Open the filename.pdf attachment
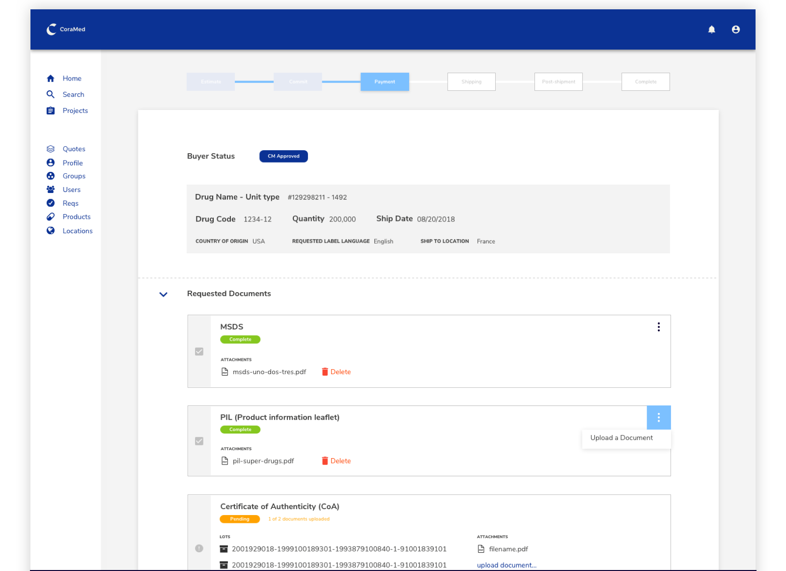The width and height of the screenshot is (786, 571). click(x=508, y=549)
